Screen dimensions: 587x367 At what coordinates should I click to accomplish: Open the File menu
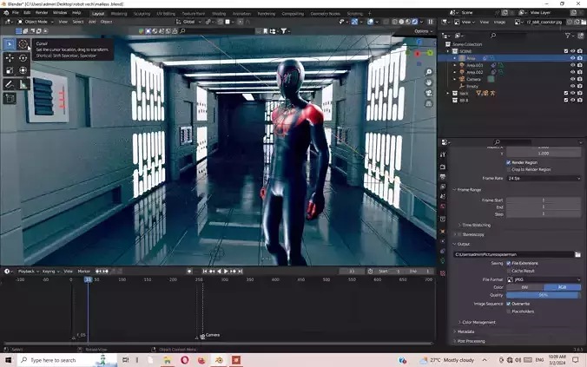15,13
